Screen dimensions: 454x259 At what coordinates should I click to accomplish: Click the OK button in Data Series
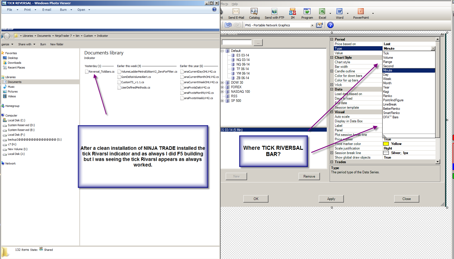[x=256, y=199]
